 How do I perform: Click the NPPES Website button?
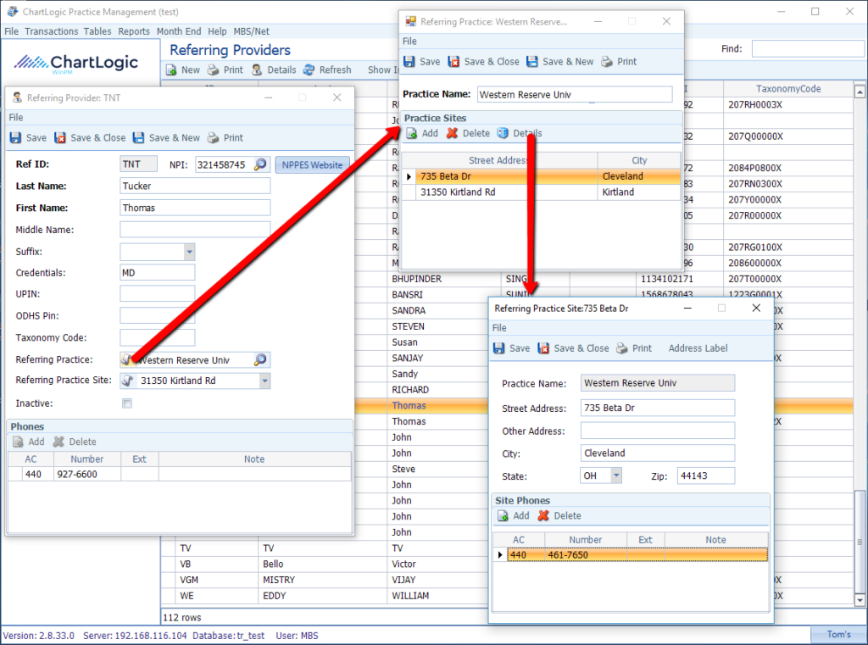pyautogui.click(x=312, y=165)
